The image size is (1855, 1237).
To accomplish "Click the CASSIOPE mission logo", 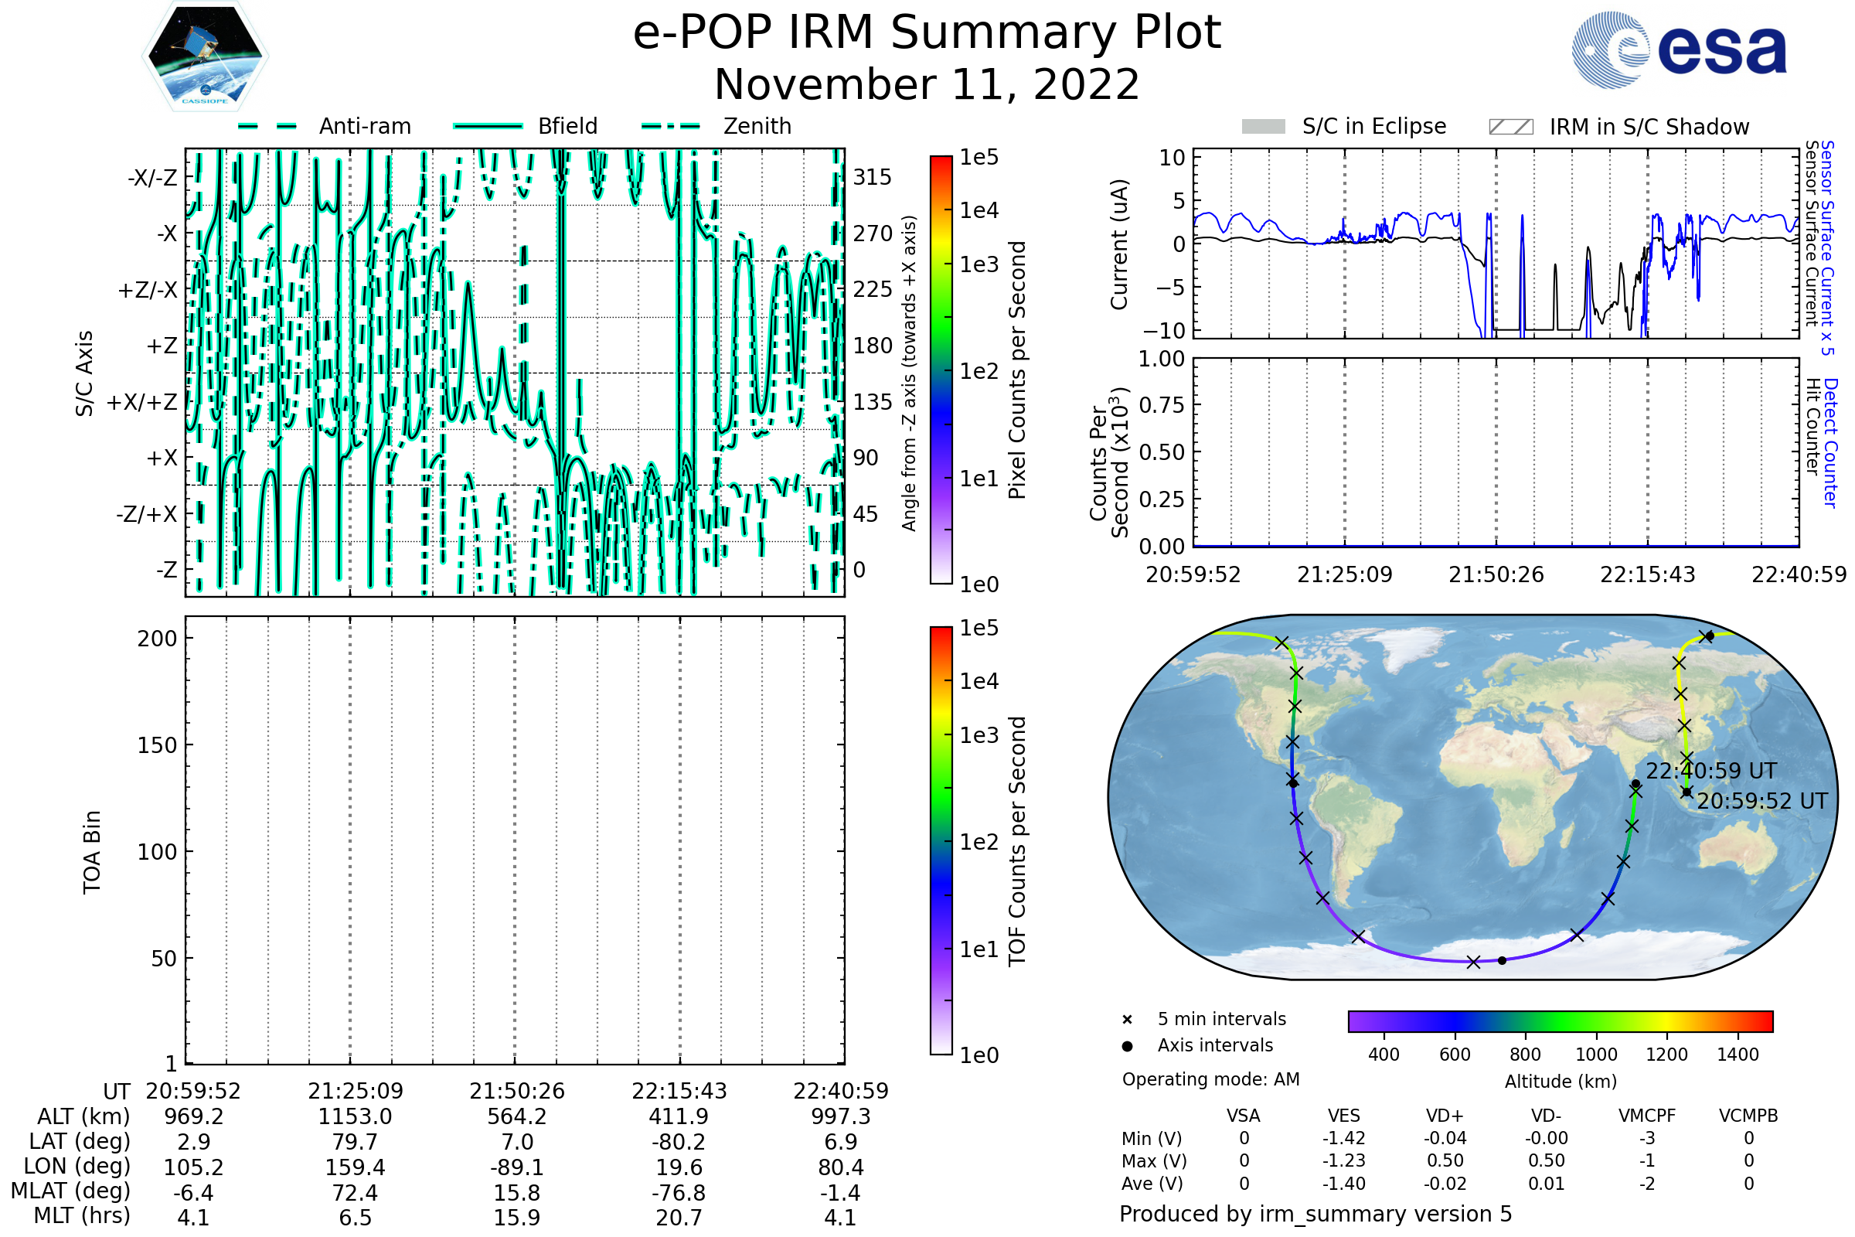I will [205, 56].
